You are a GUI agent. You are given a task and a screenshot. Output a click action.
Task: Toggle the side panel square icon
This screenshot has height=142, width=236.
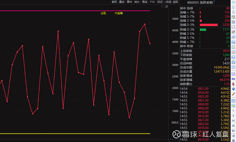click(167, 6)
